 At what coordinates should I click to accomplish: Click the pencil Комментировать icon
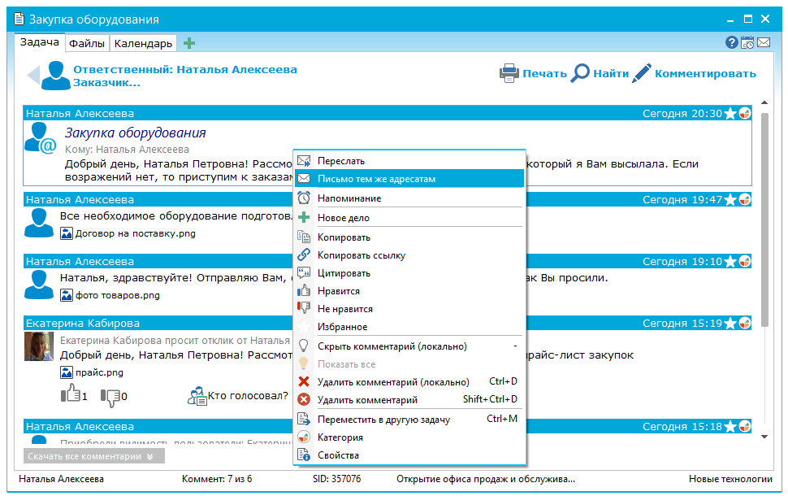[x=642, y=73]
